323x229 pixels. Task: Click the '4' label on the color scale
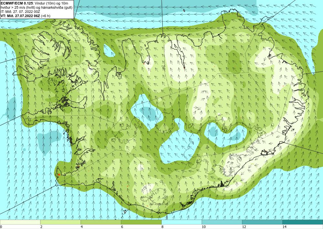pyautogui.click(x=82, y=227)
